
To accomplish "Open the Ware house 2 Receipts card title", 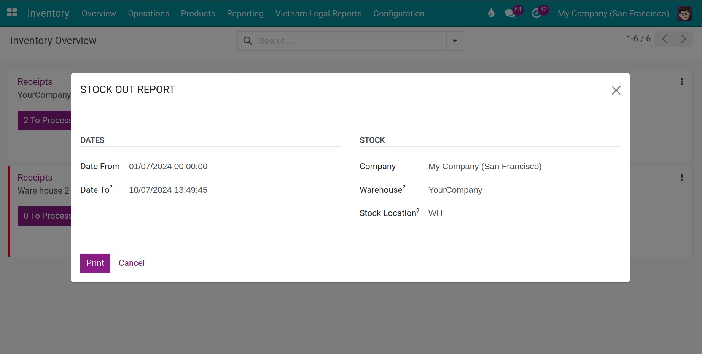I will [x=35, y=178].
